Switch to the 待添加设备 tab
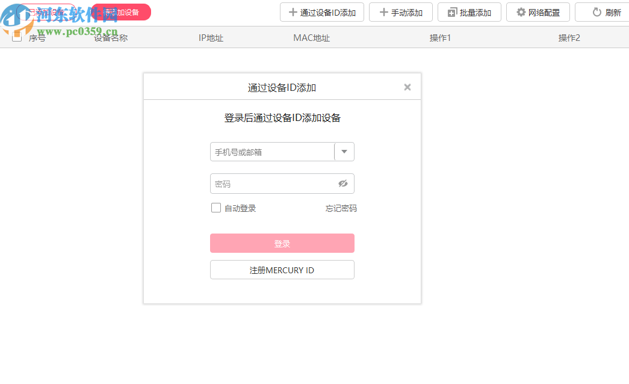629x384 pixels. coord(120,12)
